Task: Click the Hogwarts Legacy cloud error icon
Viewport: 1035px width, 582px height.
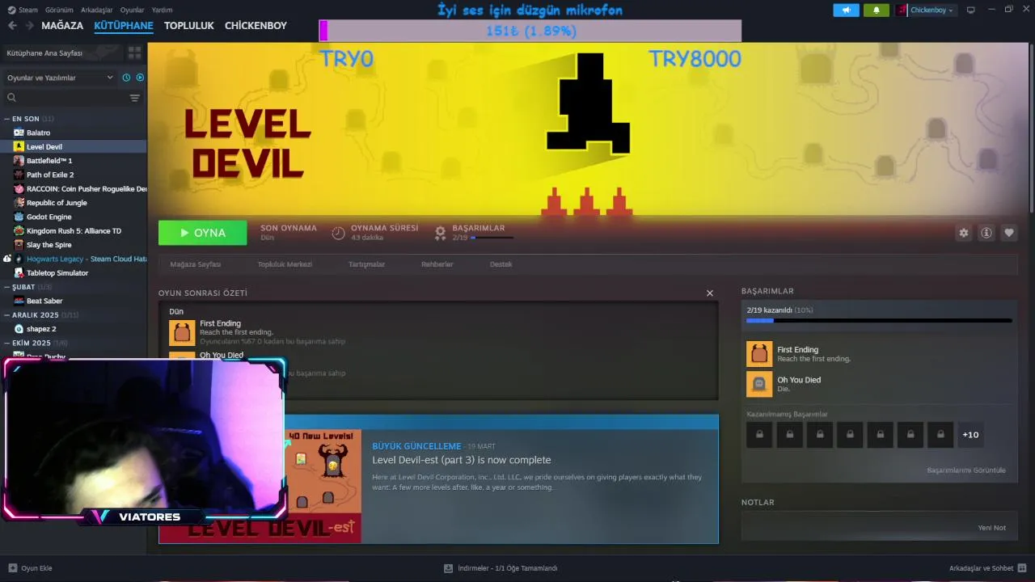Action: [x=7, y=259]
